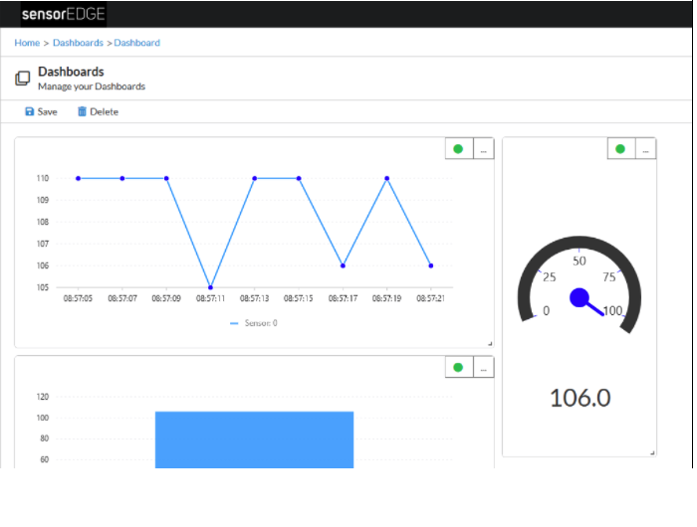Image resolution: width=697 pixels, height=527 pixels.
Task: Grab the gauge widget resize handle
Action: coord(652,452)
